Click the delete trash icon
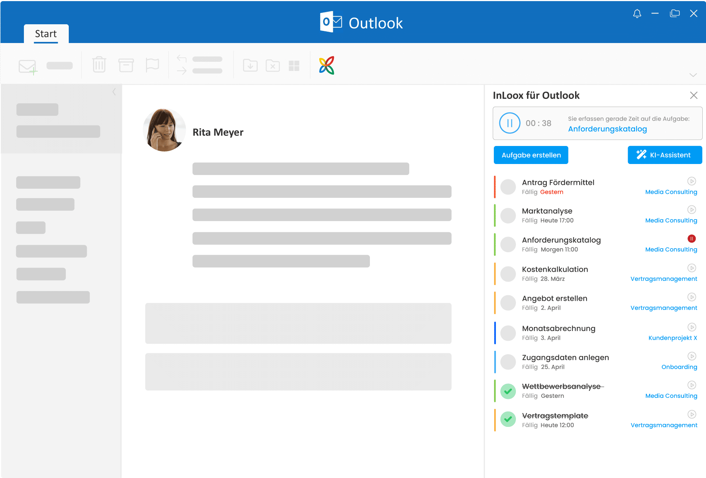706x478 pixels. (99, 64)
